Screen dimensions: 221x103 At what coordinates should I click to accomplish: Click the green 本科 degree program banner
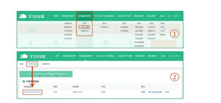(46, 74)
